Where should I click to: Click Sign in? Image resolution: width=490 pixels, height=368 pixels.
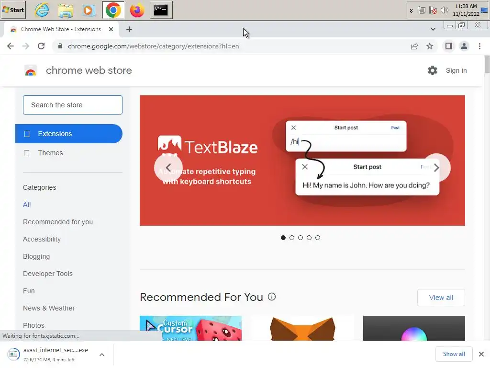point(456,71)
